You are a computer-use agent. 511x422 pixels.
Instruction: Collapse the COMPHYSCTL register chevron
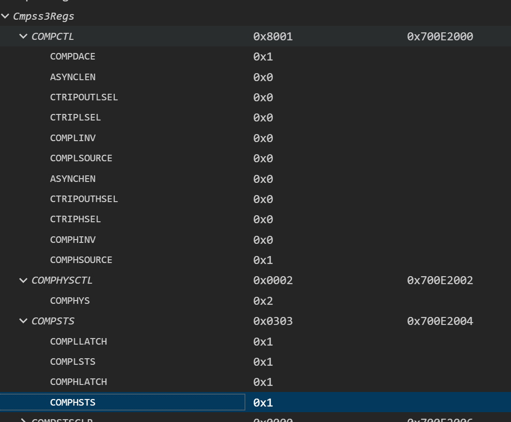[x=23, y=280]
